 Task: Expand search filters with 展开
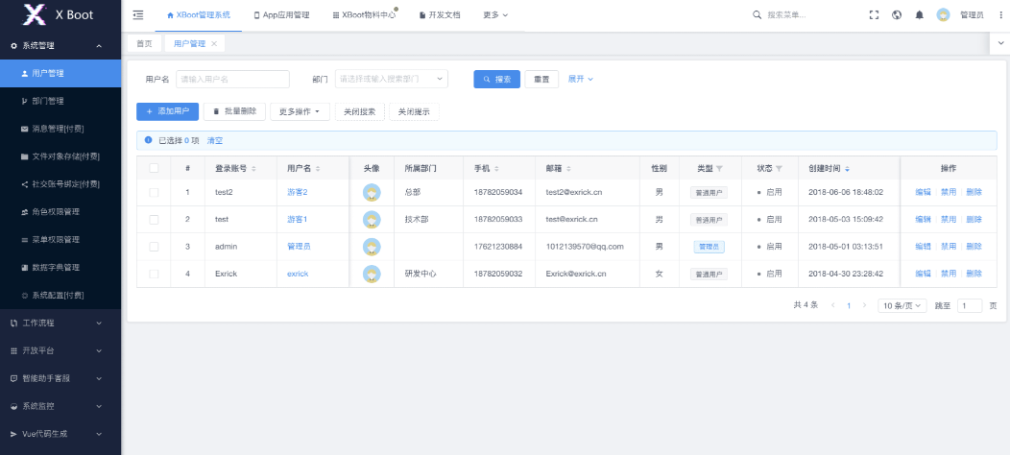coord(580,79)
